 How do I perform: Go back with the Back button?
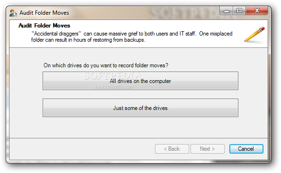coord(172,149)
